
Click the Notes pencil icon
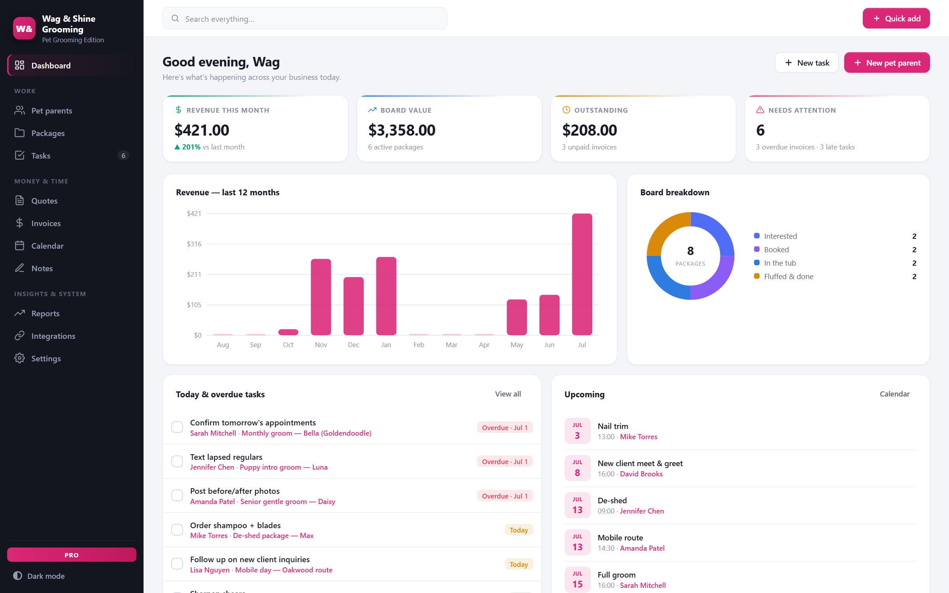pos(19,268)
